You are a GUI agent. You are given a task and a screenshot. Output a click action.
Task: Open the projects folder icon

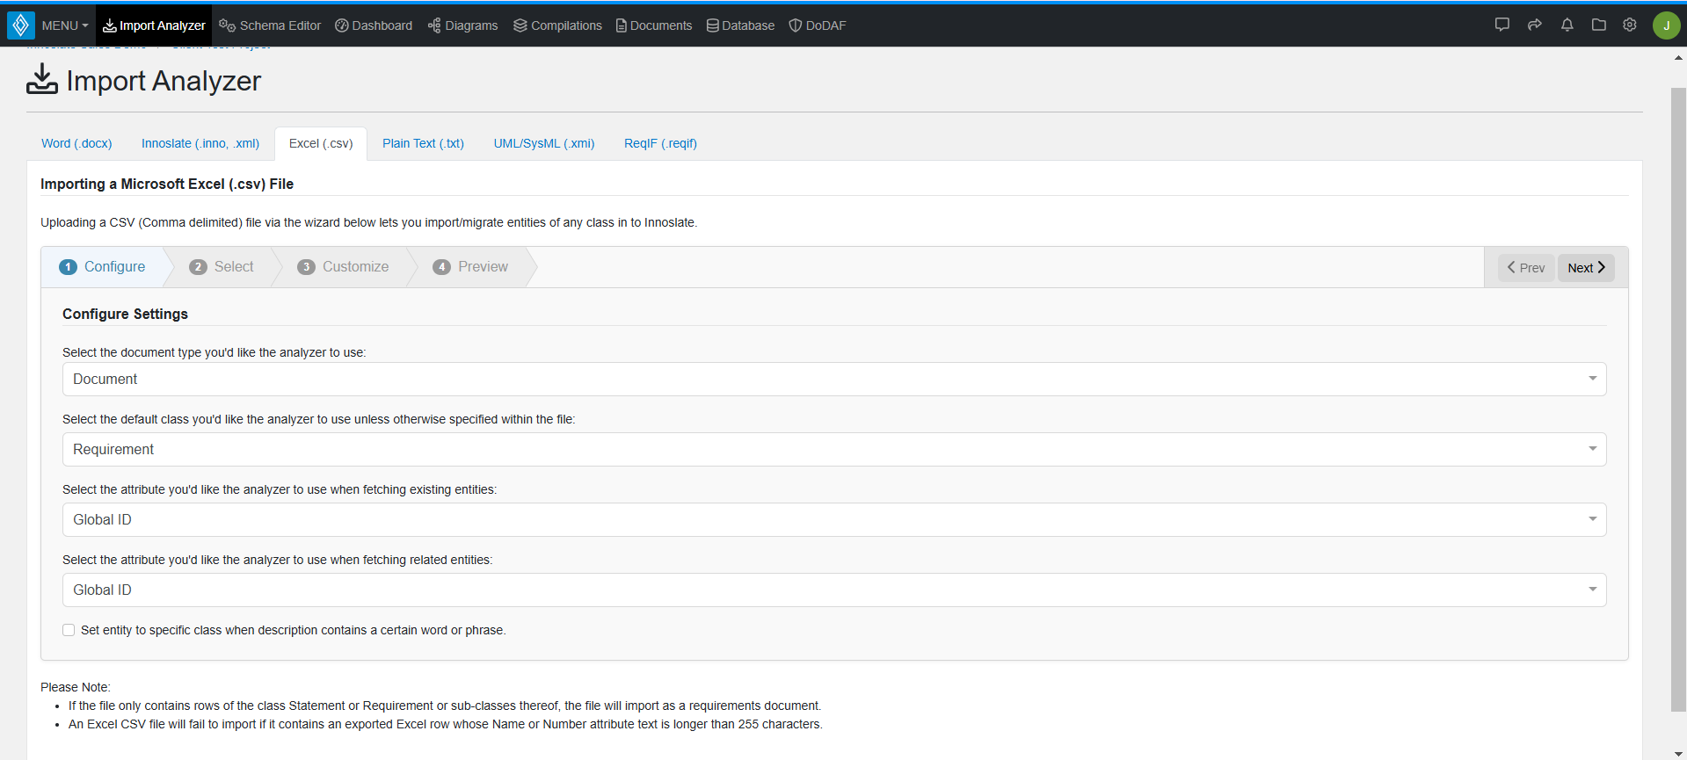pyautogui.click(x=1599, y=25)
